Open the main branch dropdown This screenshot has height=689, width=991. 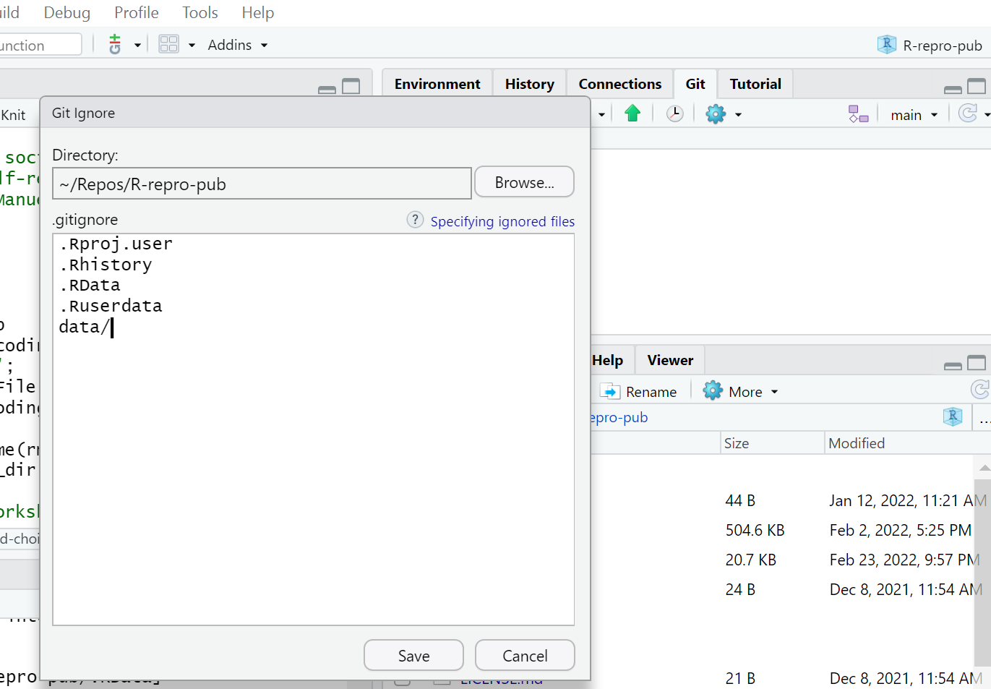point(914,115)
